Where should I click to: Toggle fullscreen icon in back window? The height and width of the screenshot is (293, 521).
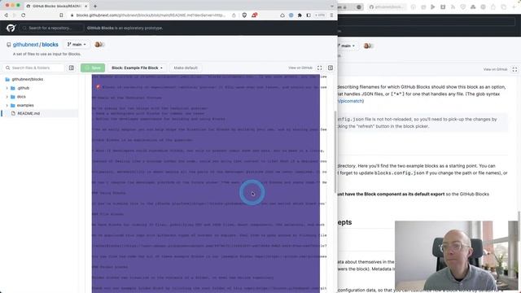coord(514,69)
